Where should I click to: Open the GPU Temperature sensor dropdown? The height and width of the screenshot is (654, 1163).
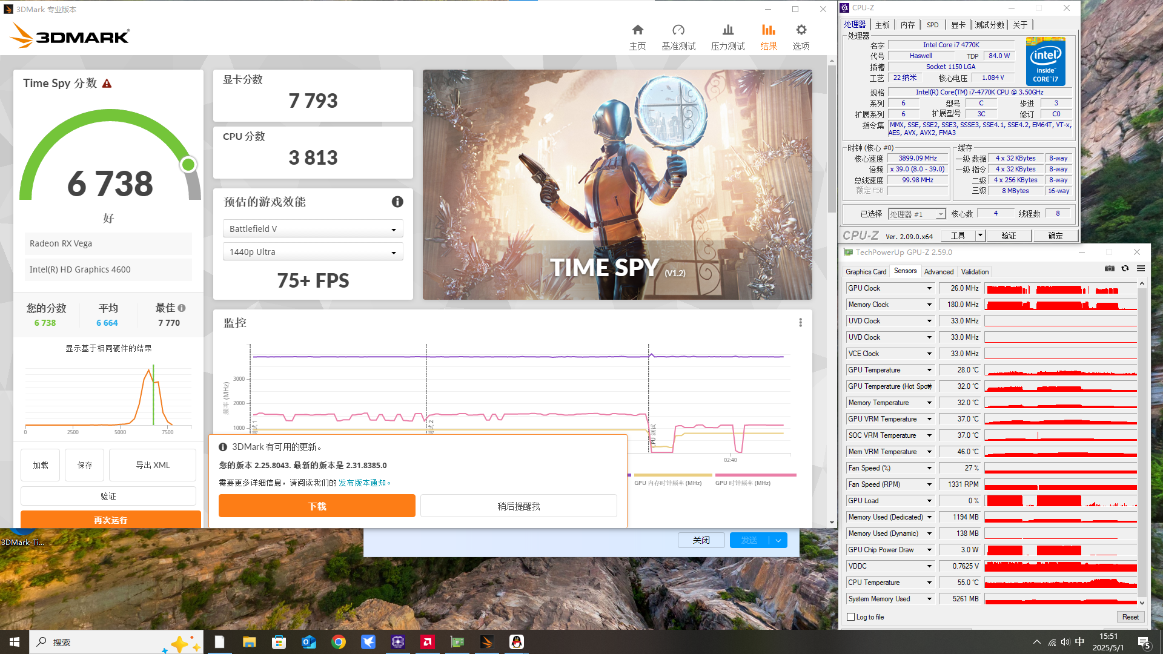(x=929, y=370)
